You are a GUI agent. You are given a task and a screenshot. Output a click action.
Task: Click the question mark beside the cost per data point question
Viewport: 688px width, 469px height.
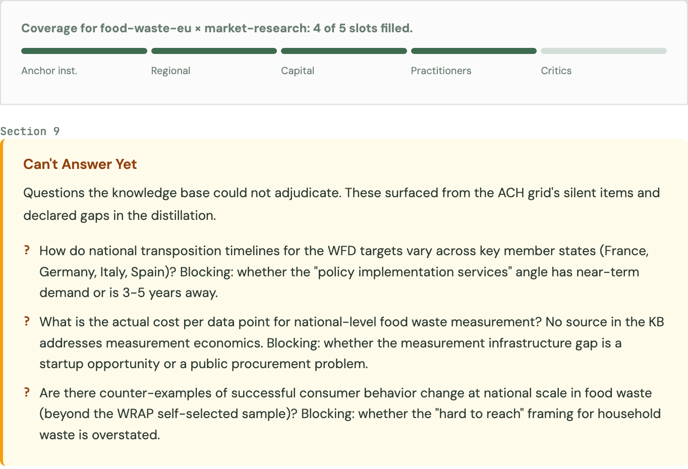coord(27,321)
